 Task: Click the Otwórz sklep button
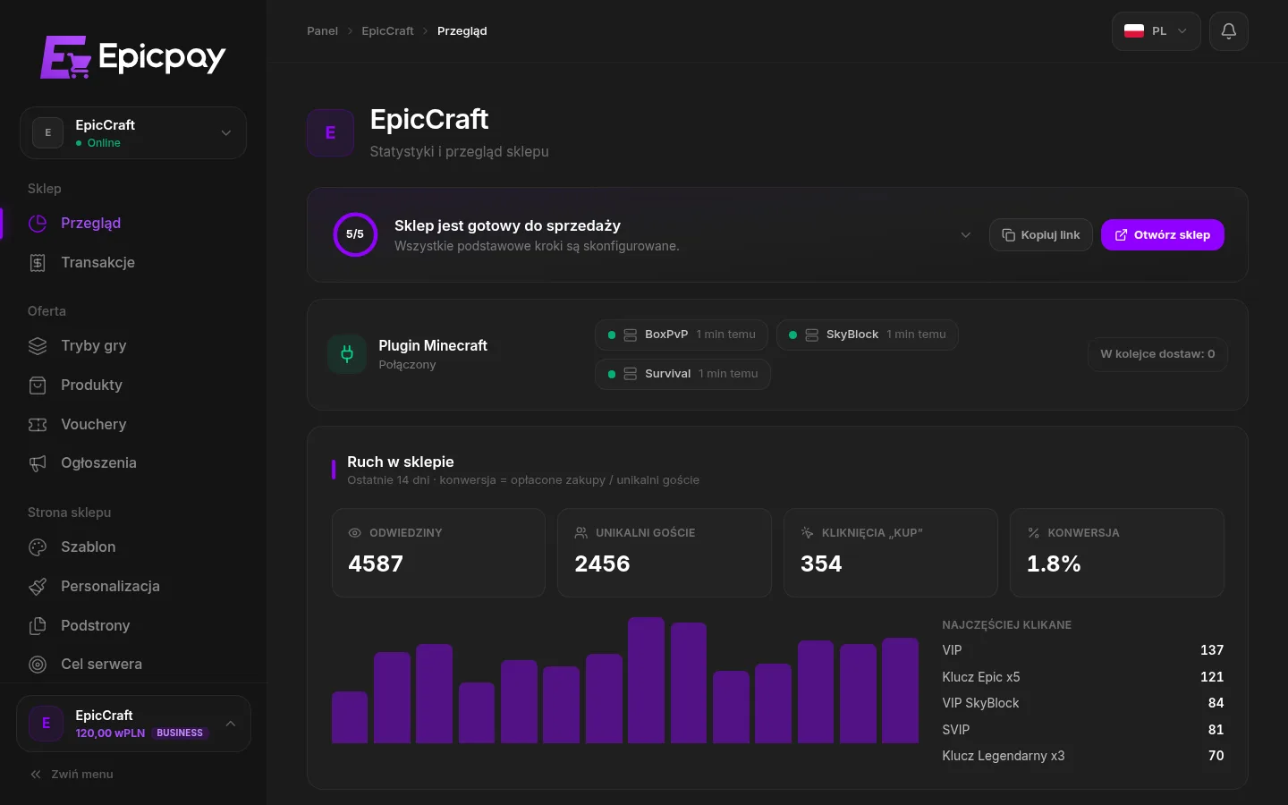pos(1163,235)
